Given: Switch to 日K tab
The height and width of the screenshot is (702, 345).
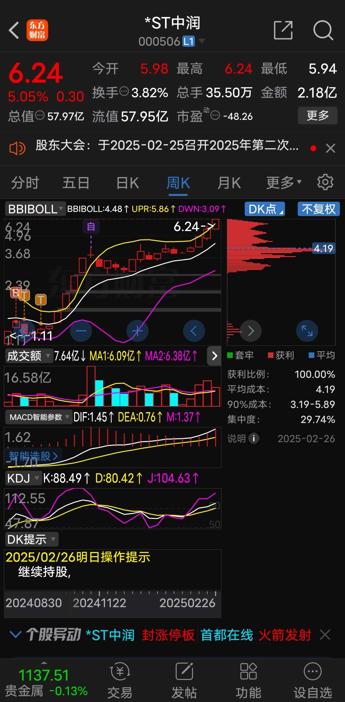Looking at the screenshot, I should [127, 183].
